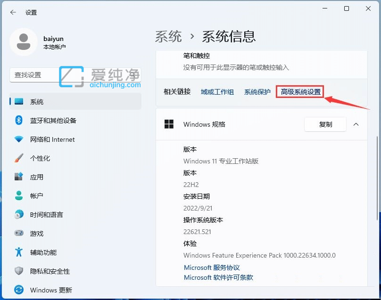Click the green Accounts person icon
The image size is (381, 300).
[x=19, y=195]
